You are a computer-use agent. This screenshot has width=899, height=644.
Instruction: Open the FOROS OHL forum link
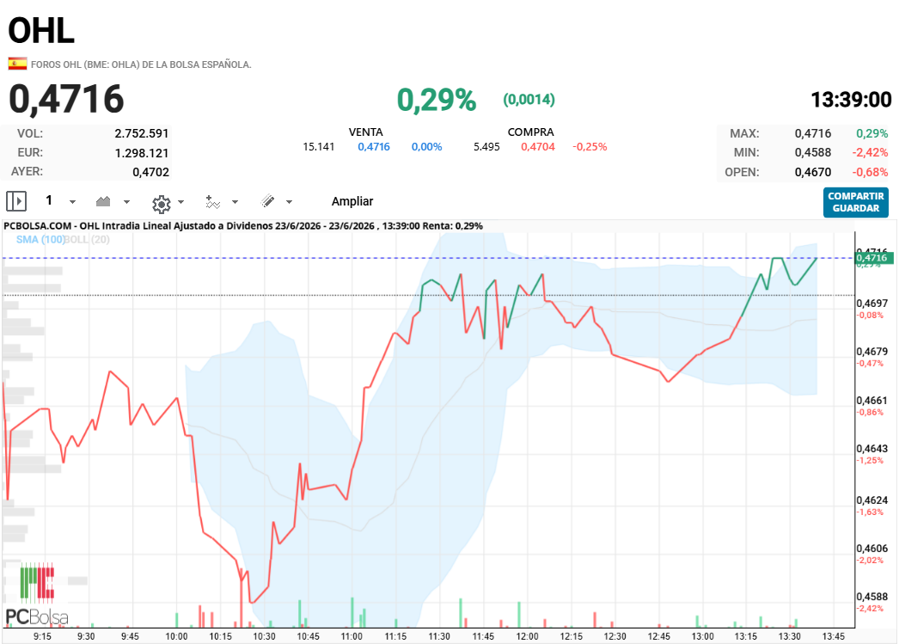(x=141, y=64)
